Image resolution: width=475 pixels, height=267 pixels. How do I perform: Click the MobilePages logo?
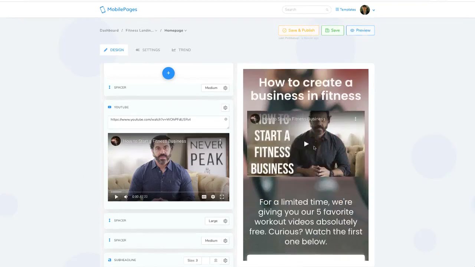(118, 10)
